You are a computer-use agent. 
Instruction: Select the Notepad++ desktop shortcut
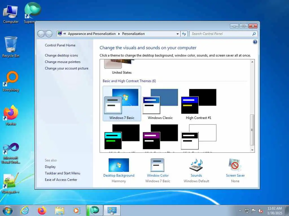[11, 183]
